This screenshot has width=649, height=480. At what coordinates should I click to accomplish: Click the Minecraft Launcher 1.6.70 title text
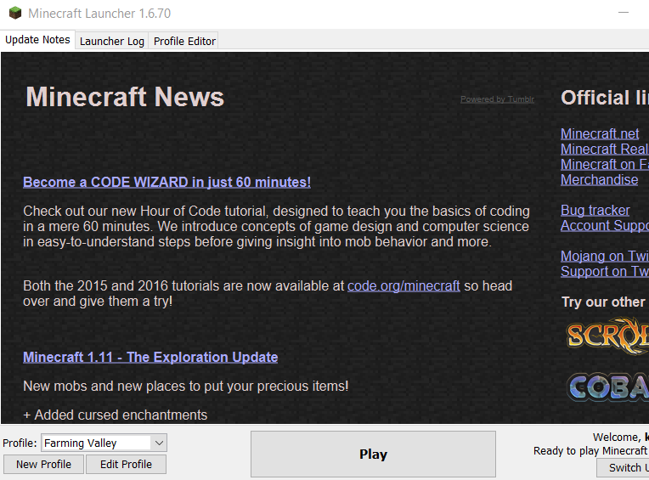(x=99, y=14)
